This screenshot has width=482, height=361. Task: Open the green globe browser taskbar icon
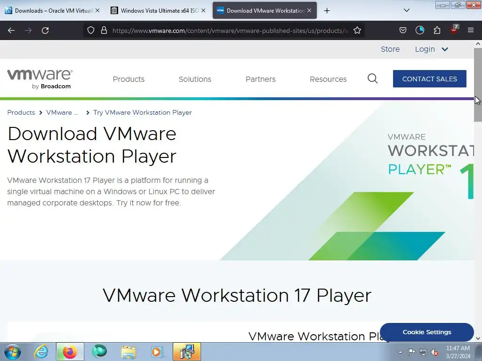(x=99, y=352)
